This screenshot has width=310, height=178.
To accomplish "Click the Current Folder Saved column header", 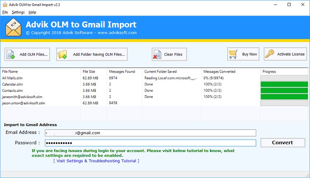I will pyautogui.click(x=172, y=72).
